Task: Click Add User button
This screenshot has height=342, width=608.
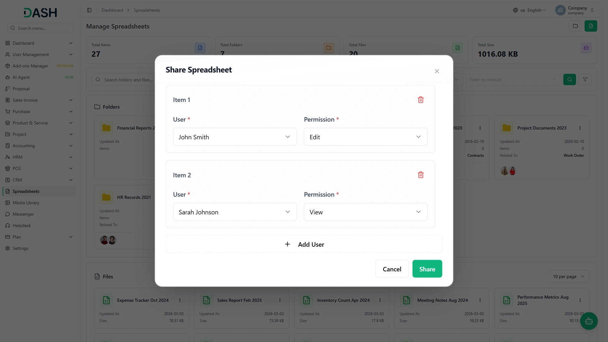Action: coord(304,244)
